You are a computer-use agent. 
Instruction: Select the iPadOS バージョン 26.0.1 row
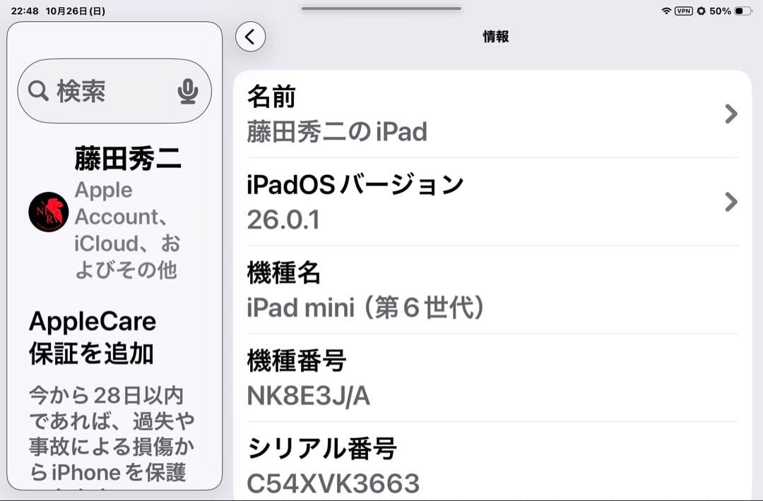[487, 201]
